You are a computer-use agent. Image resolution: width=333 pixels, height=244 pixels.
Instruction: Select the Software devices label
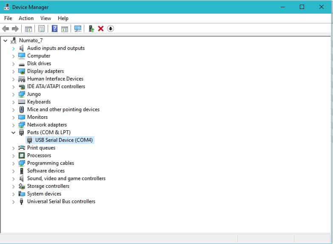tap(46, 171)
